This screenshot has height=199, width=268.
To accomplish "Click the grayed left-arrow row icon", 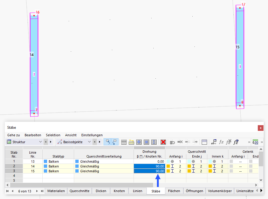I will click(x=187, y=142).
